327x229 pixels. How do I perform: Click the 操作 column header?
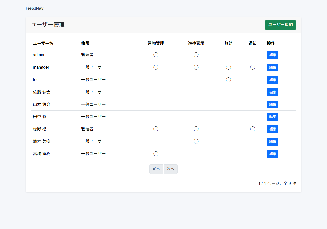tap(271, 43)
